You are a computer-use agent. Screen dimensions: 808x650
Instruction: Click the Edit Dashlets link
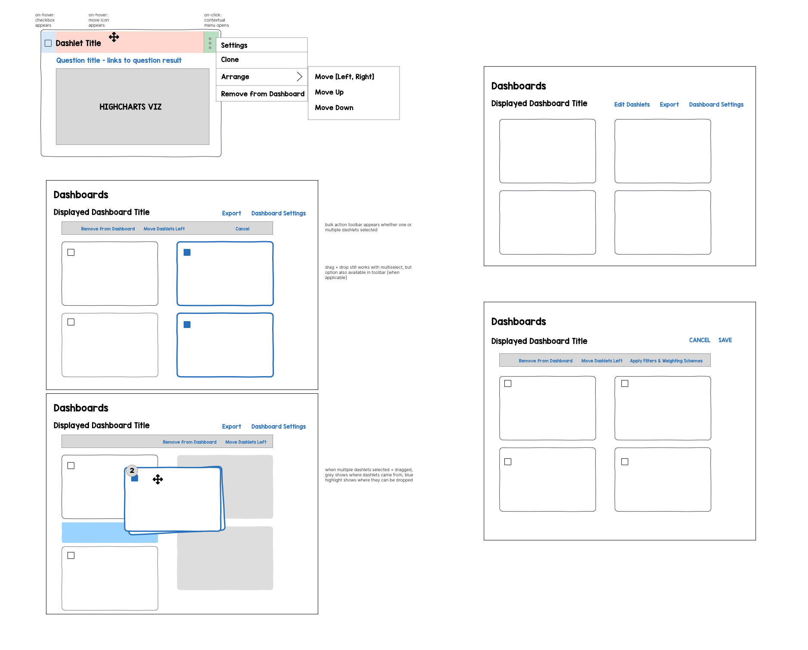632,104
